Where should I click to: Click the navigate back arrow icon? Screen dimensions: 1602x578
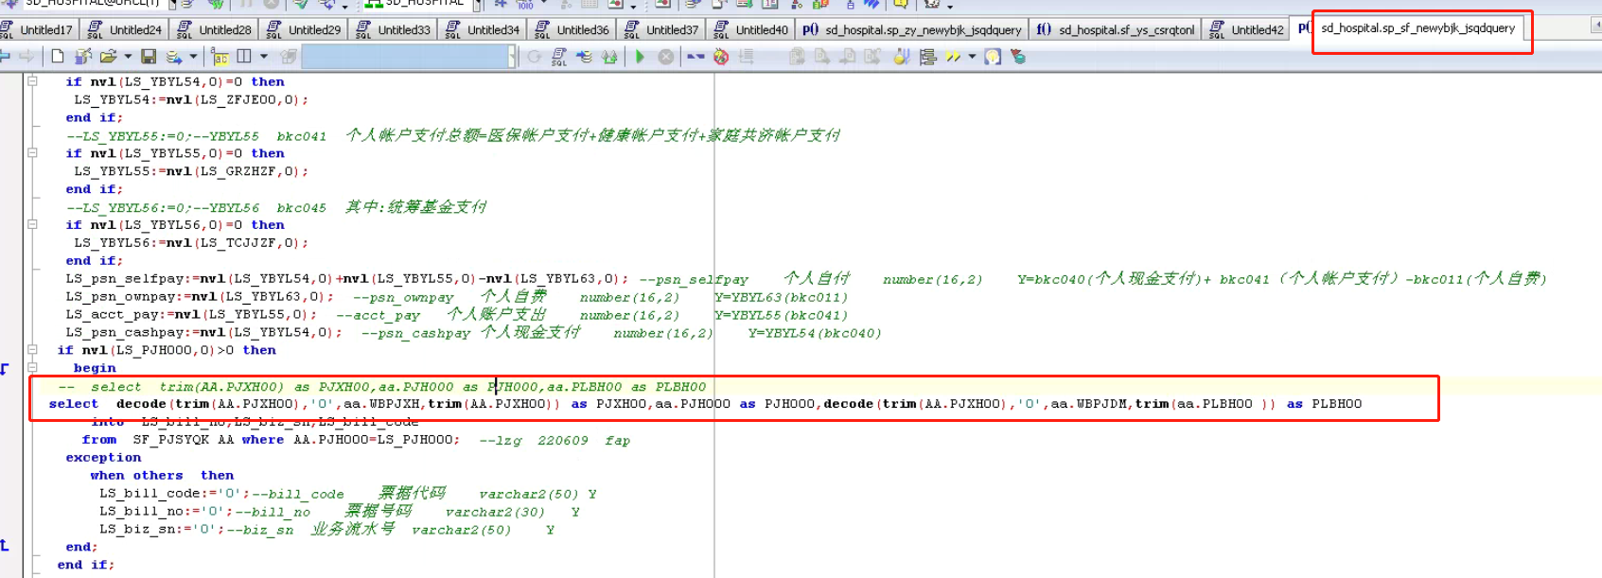coord(5,57)
